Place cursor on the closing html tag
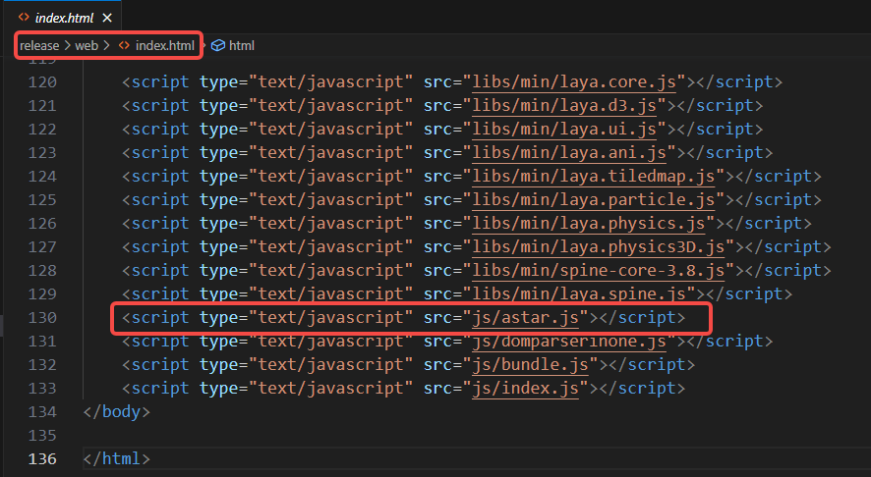This screenshot has width=871, height=477. coord(118,458)
